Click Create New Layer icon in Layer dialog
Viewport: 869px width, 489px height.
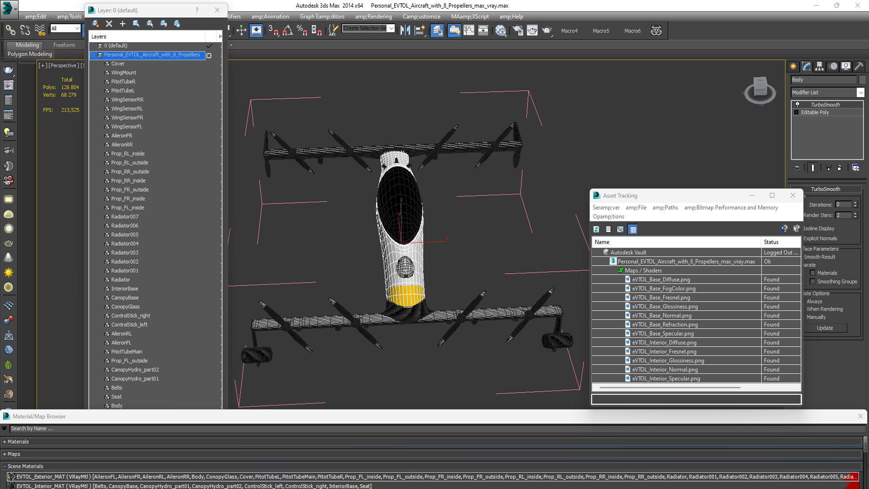tap(95, 24)
